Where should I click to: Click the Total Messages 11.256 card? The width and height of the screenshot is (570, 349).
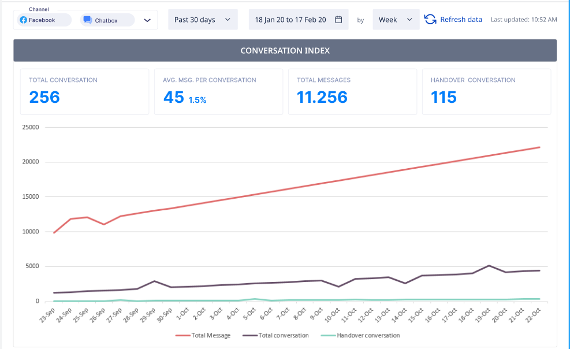352,91
